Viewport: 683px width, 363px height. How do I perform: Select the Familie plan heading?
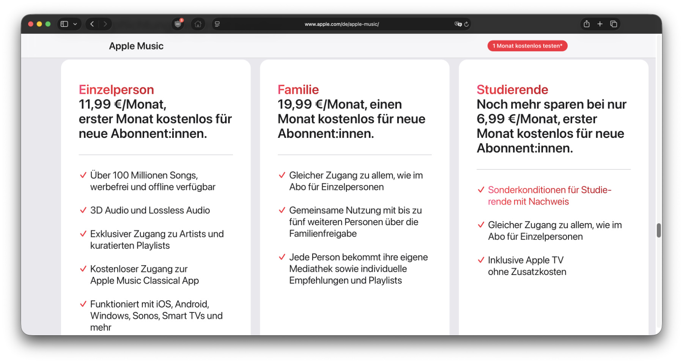point(298,90)
